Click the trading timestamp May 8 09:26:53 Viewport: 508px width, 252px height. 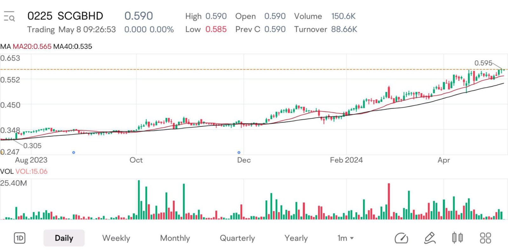87,30
